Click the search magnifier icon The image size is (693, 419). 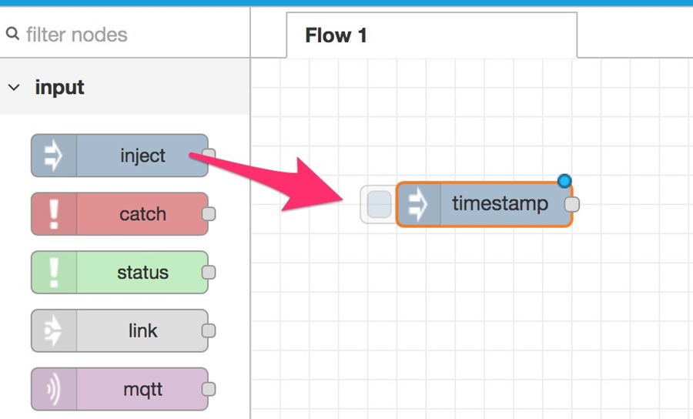point(12,33)
